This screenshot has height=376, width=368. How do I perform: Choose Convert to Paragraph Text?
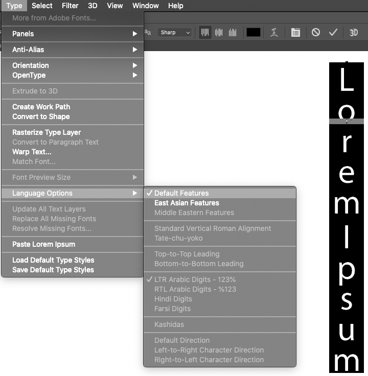point(73,142)
